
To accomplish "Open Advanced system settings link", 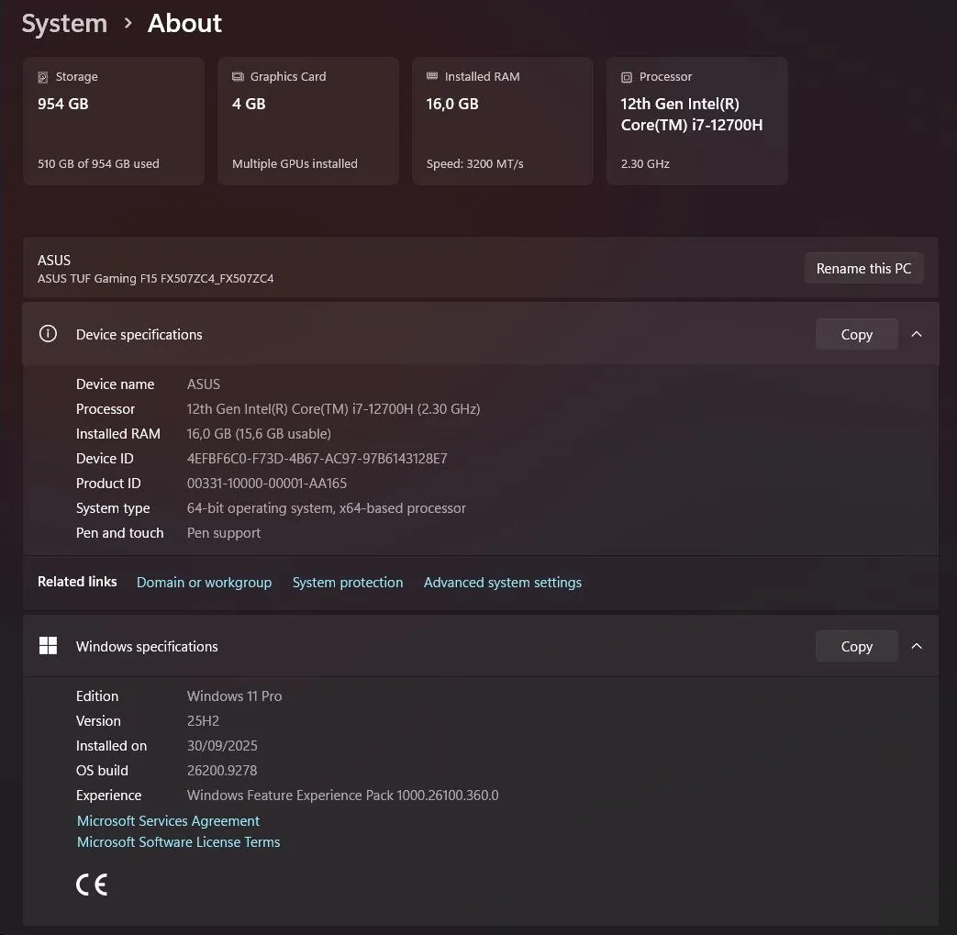I will click(502, 583).
